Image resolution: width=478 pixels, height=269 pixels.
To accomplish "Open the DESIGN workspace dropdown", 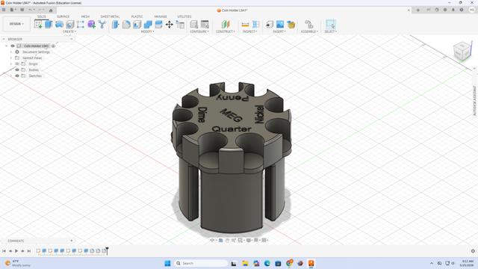I will (x=16, y=24).
